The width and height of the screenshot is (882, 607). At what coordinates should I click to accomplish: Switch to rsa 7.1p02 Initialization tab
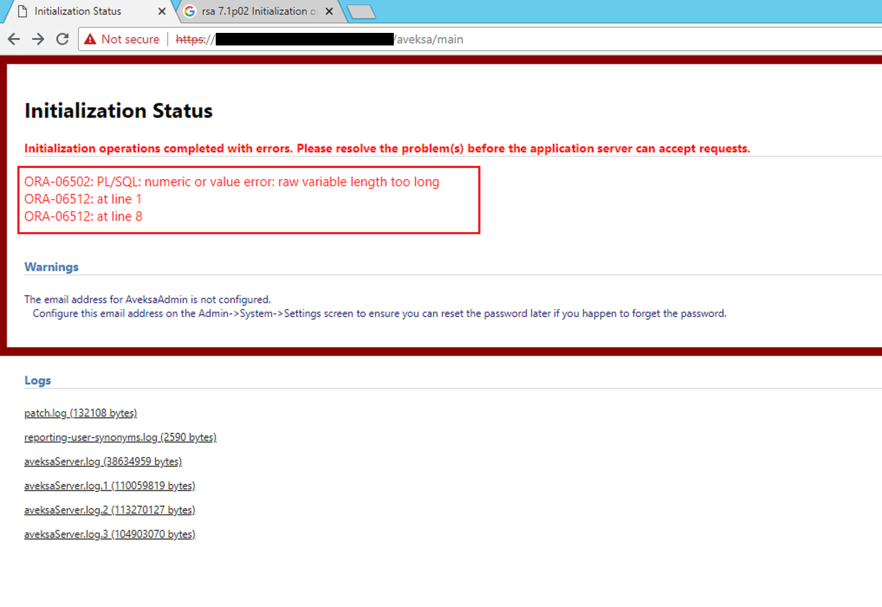click(x=254, y=11)
